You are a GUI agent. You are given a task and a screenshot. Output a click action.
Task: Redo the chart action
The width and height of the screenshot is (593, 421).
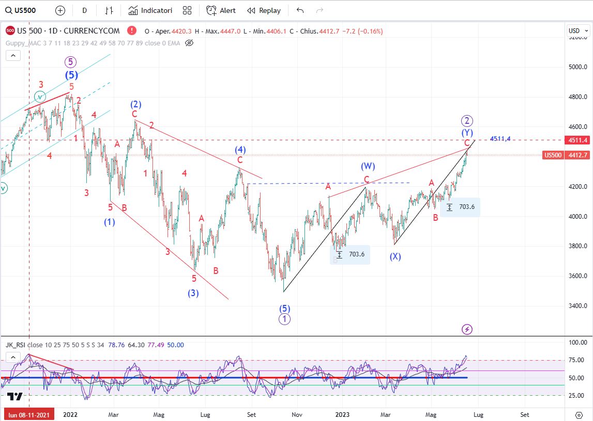320,10
